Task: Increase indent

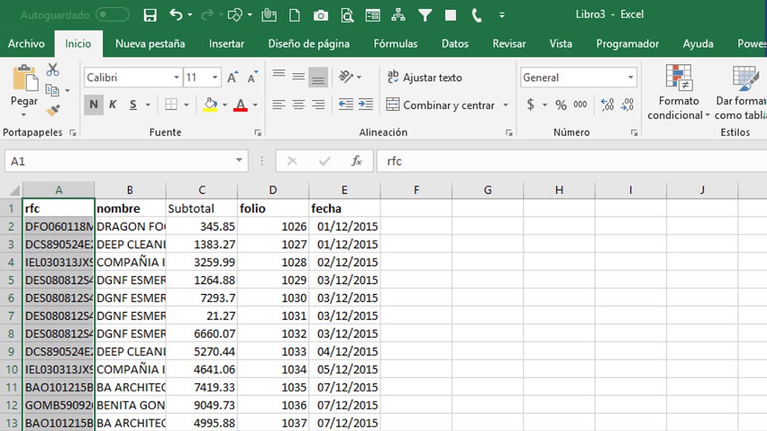Action: (x=366, y=105)
